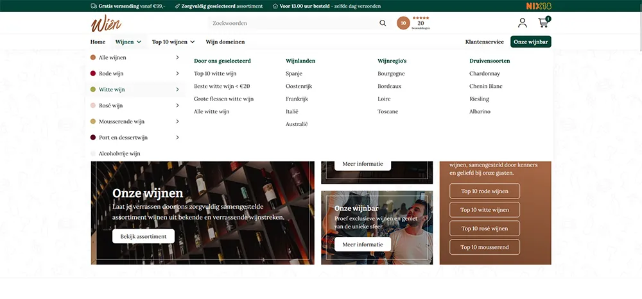The height and width of the screenshot is (299, 642).
Task: Expand the Rode wijn submenu arrow
Action: (x=177, y=74)
